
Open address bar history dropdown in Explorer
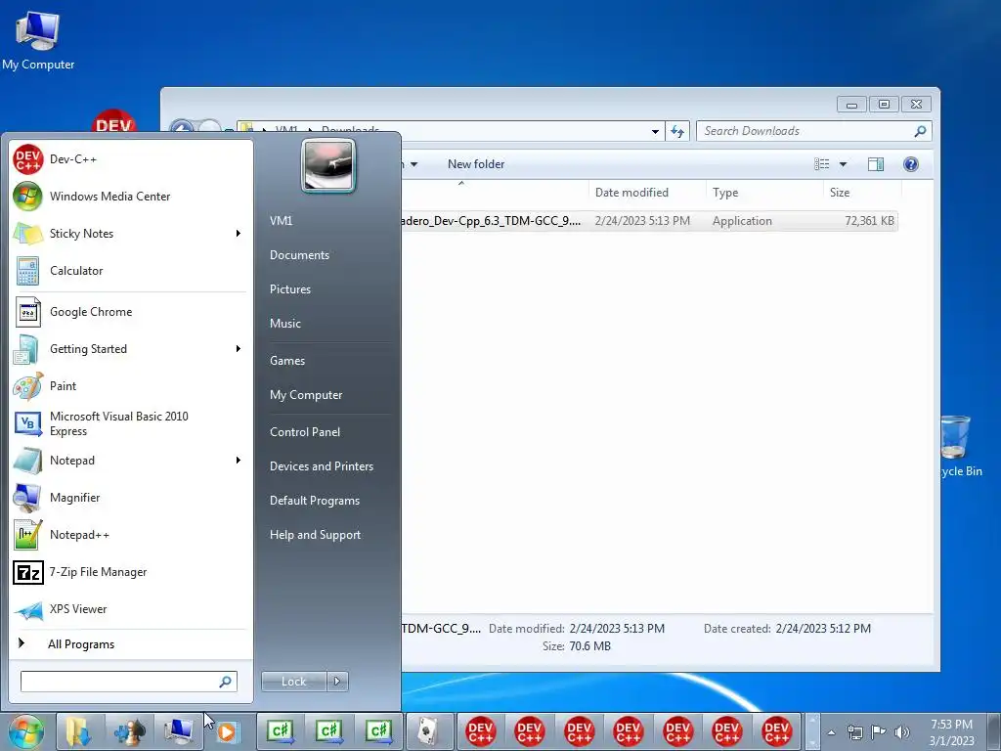[x=655, y=131]
